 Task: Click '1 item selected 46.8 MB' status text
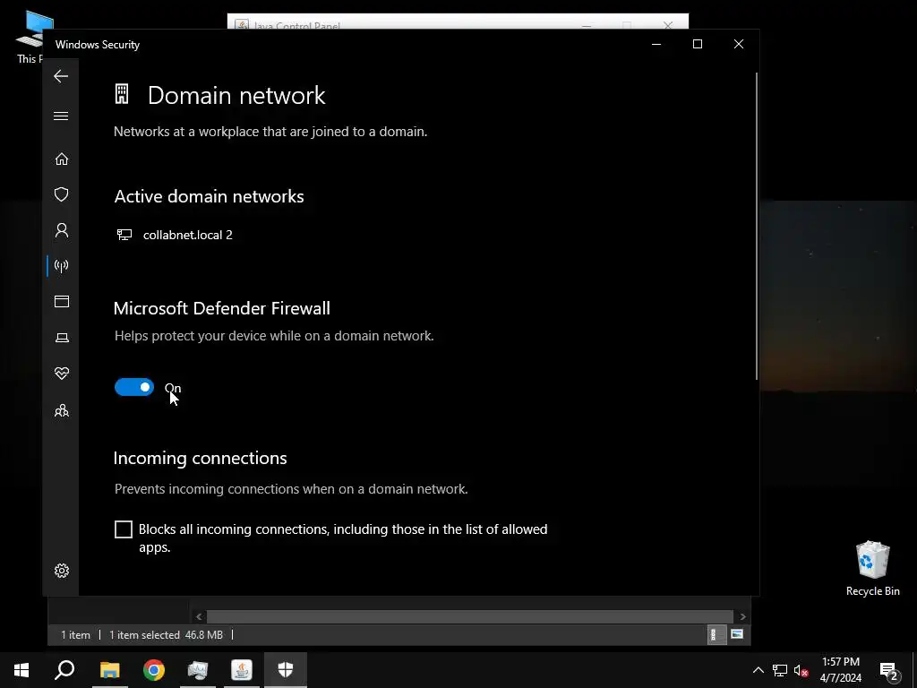point(166,635)
